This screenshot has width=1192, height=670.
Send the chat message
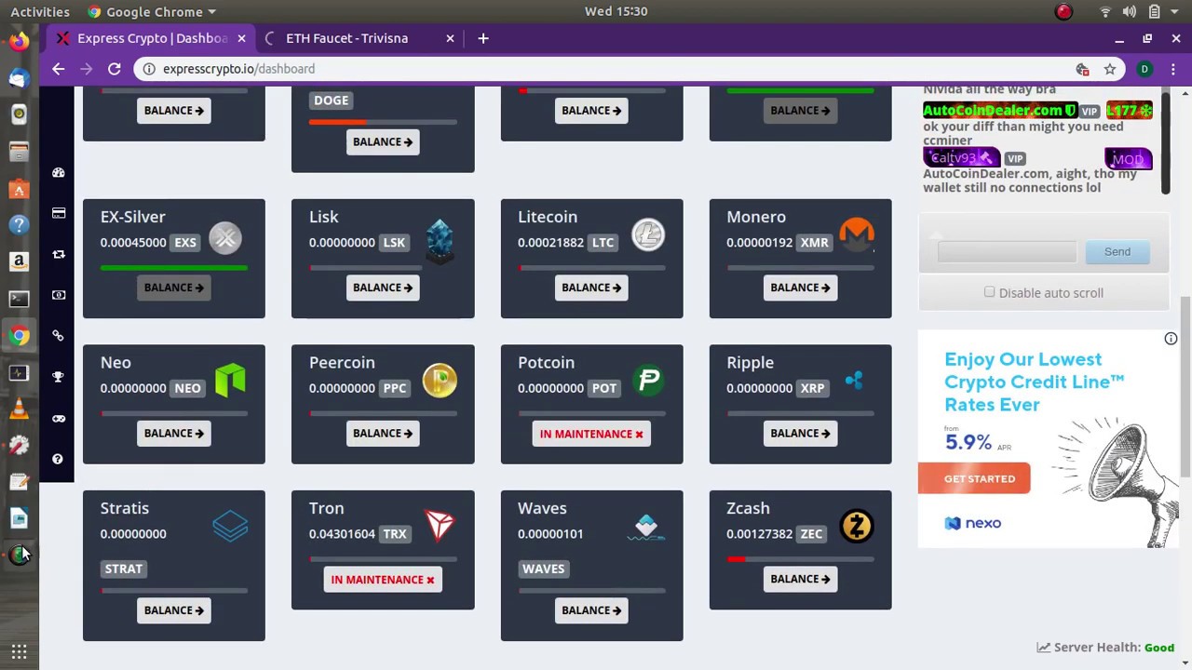[x=1117, y=252]
